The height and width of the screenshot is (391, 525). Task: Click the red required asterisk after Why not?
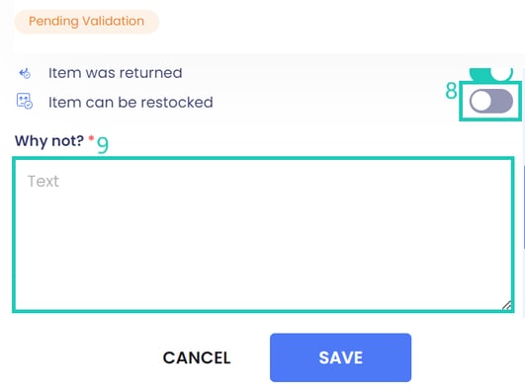pyautogui.click(x=91, y=138)
